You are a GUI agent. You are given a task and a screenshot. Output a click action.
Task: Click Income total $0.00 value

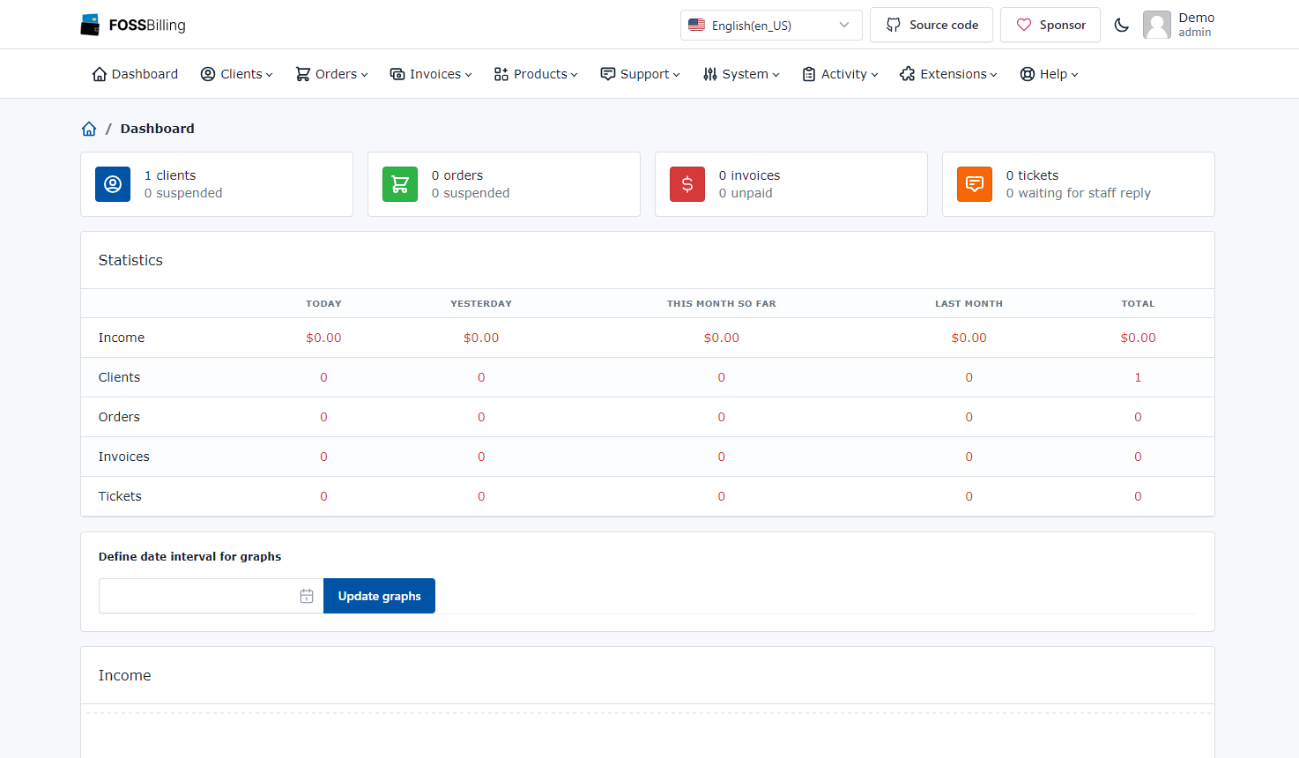1138,338
